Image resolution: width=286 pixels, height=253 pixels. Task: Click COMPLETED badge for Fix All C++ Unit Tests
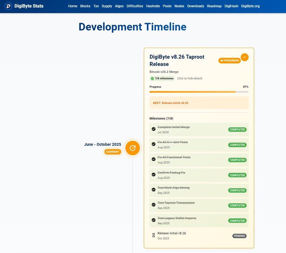pyautogui.click(x=237, y=145)
